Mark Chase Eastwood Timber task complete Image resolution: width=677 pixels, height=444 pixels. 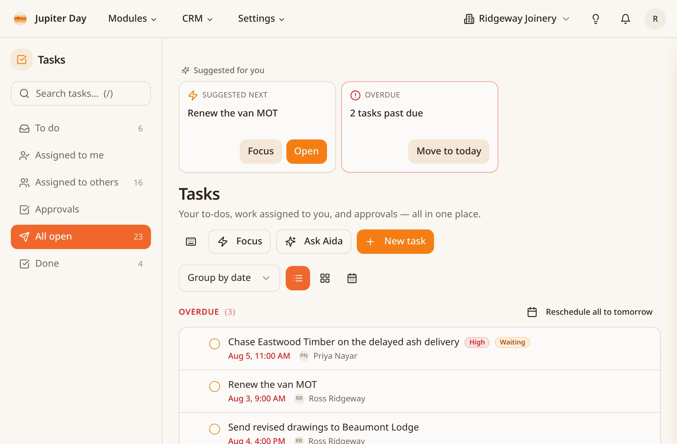click(x=215, y=343)
